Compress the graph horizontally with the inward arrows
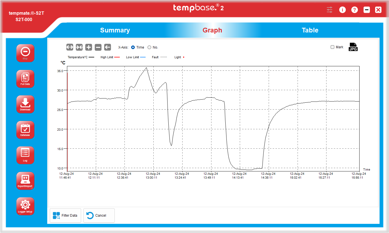The height and width of the screenshot is (233, 389). [x=79, y=47]
